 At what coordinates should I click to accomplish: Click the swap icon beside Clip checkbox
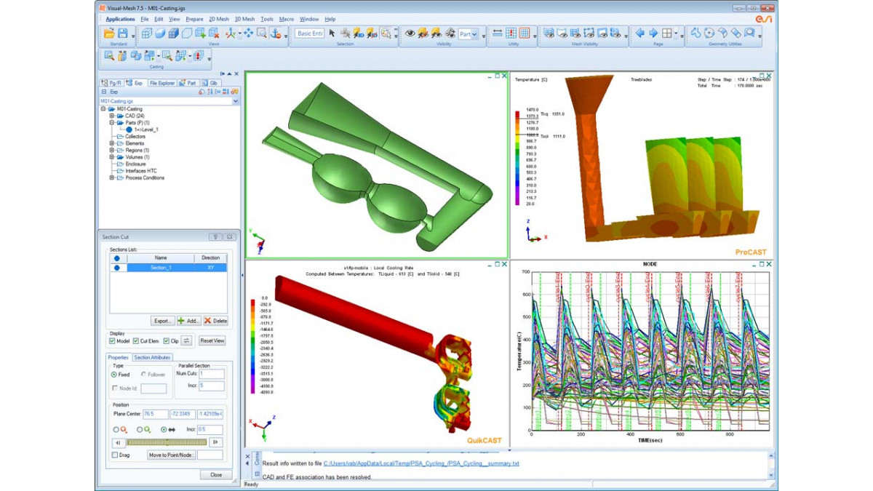(x=186, y=340)
